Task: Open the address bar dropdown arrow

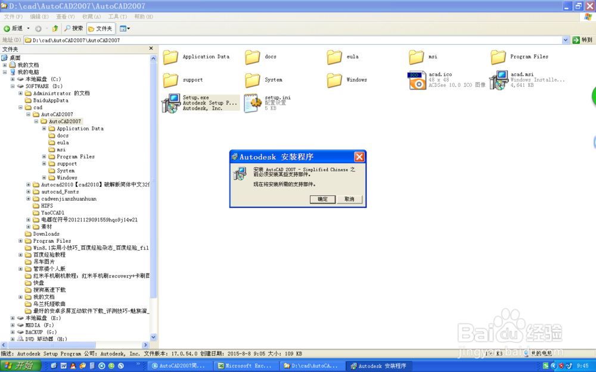Action: (x=566, y=40)
